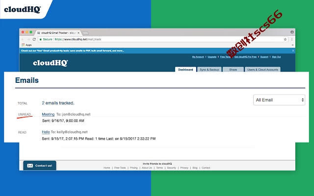
Task: Switch to the Dashboard tab
Action: (x=185, y=70)
